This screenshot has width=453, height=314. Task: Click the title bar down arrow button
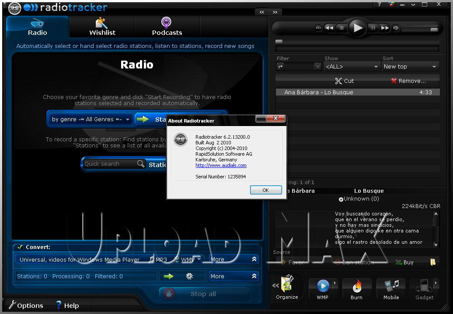(x=413, y=4)
